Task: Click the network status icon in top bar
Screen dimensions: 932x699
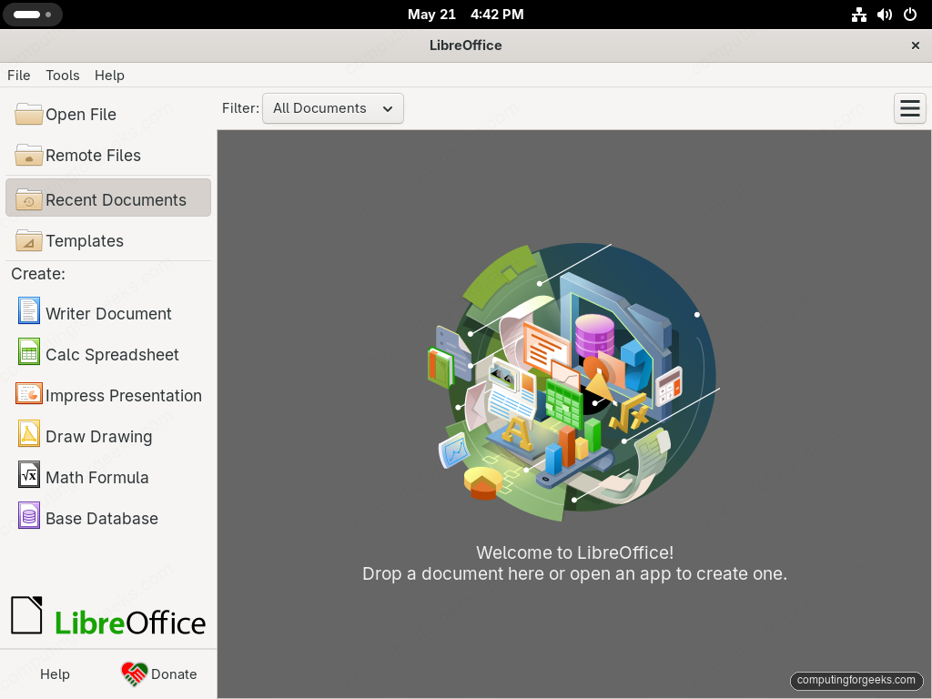Action: coord(858,15)
